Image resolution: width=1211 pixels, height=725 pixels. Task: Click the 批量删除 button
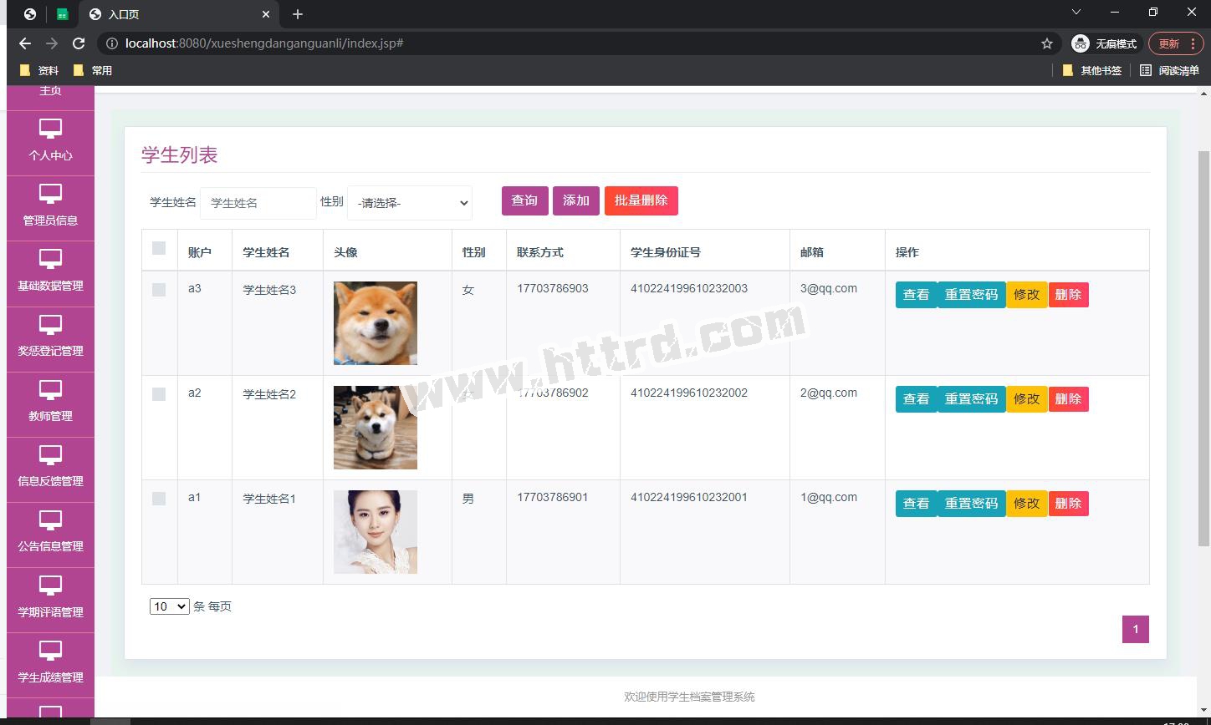tap(641, 200)
